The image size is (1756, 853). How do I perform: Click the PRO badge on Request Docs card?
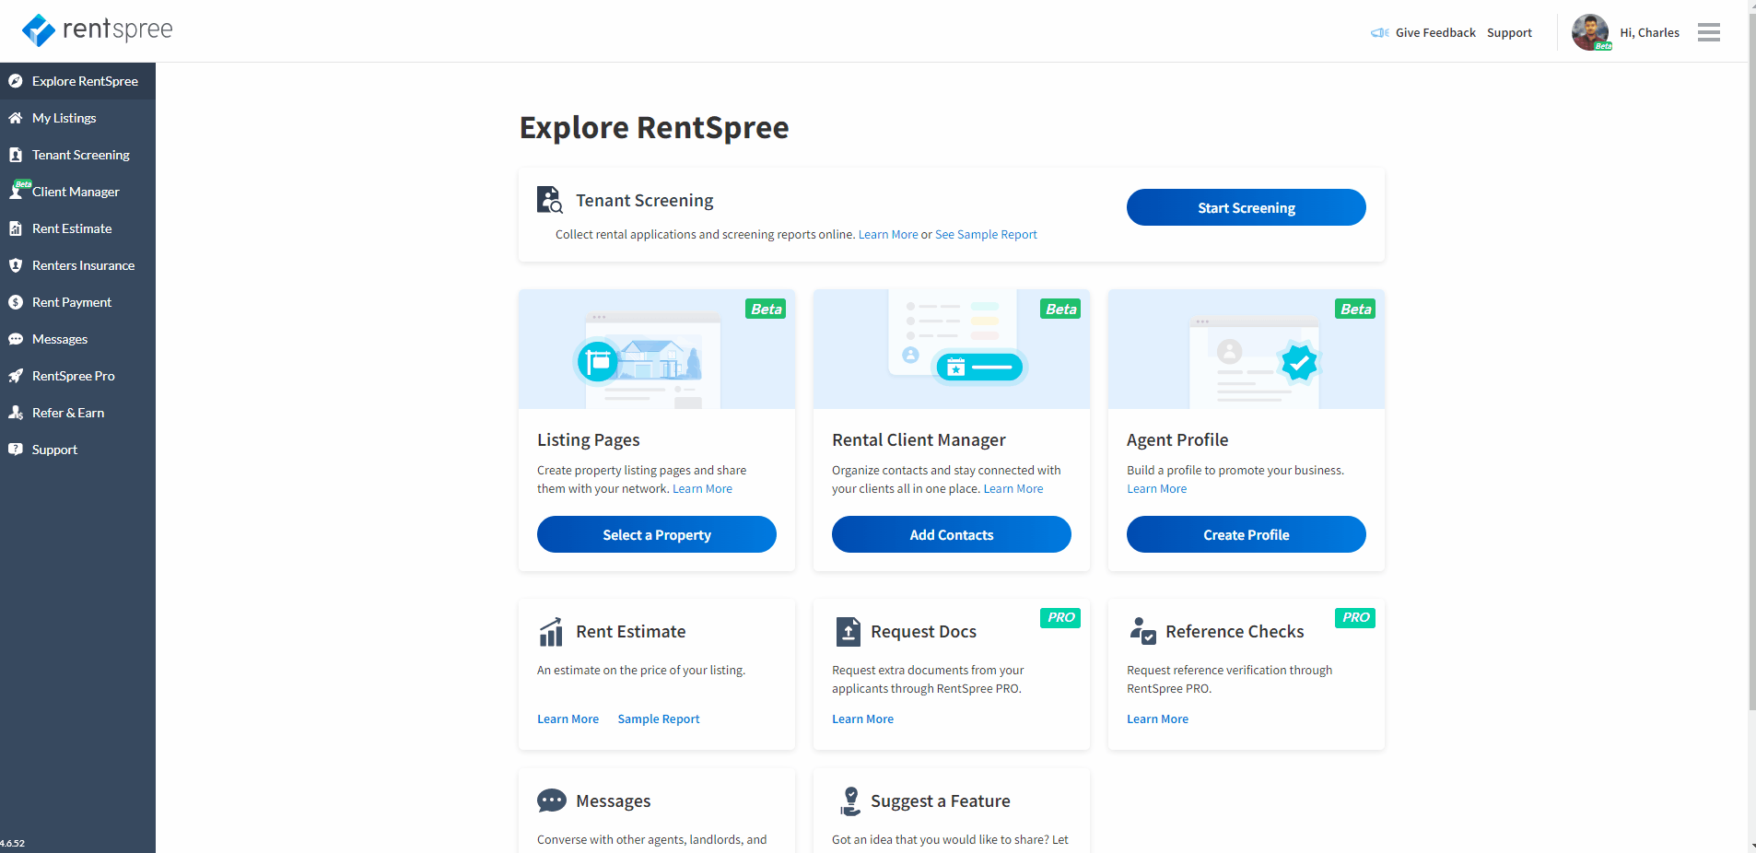[1060, 617]
